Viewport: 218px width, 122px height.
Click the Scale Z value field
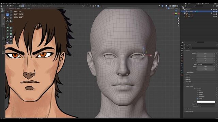(205, 70)
